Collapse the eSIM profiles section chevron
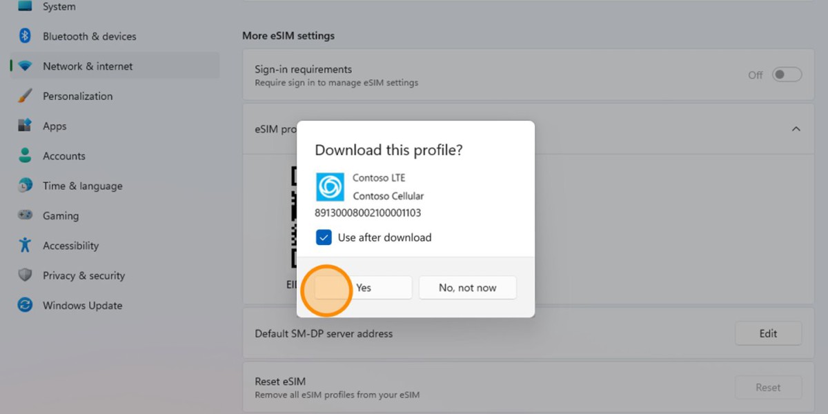The image size is (828, 414). pyautogui.click(x=796, y=129)
